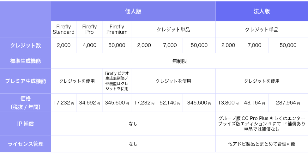Select the 13,800円 price cell
This screenshot has width=308, height=154.
[x=228, y=103]
